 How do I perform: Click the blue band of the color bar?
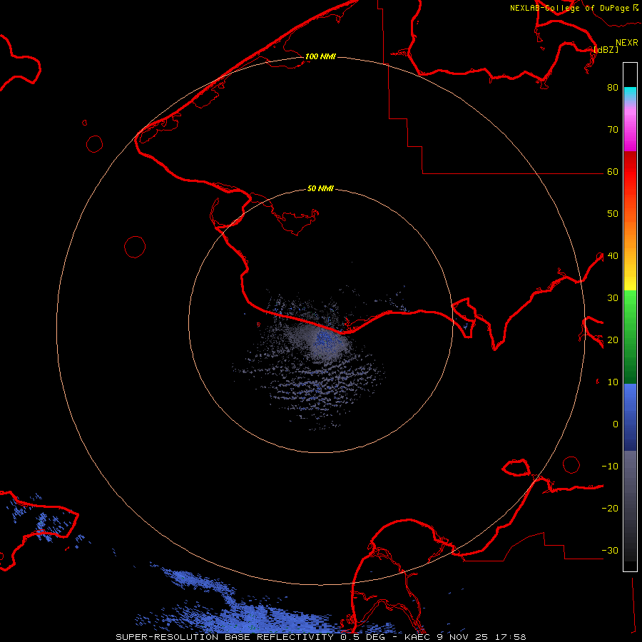click(x=630, y=417)
